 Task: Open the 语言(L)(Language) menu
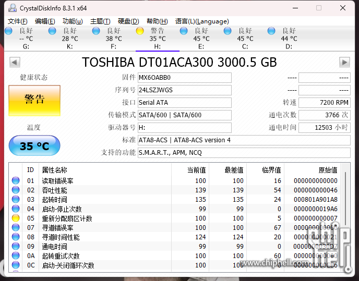point(202,21)
